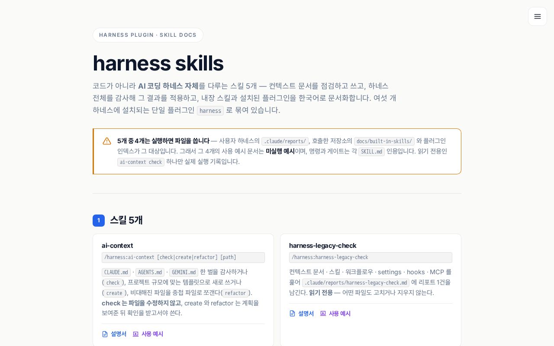This screenshot has width=554, height=346.
Task: Open harness-legacy-check 사용 예시 link
Action: [335, 314]
